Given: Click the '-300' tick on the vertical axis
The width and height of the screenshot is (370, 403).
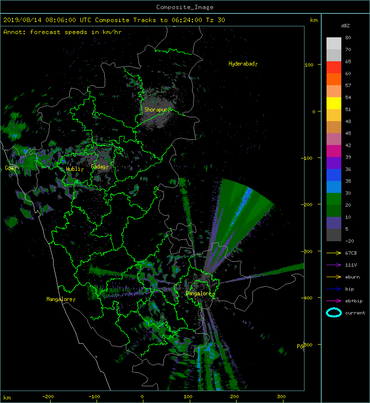Looking at the screenshot, I should pyautogui.click(x=307, y=251).
